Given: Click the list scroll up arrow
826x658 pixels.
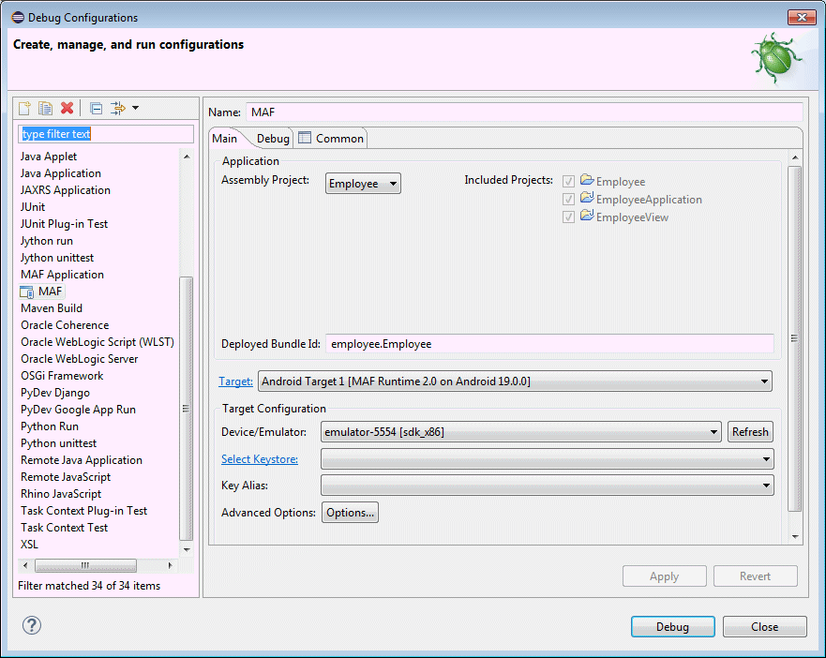Looking at the screenshot, I should pyautogui.click(x=187, y=157).
